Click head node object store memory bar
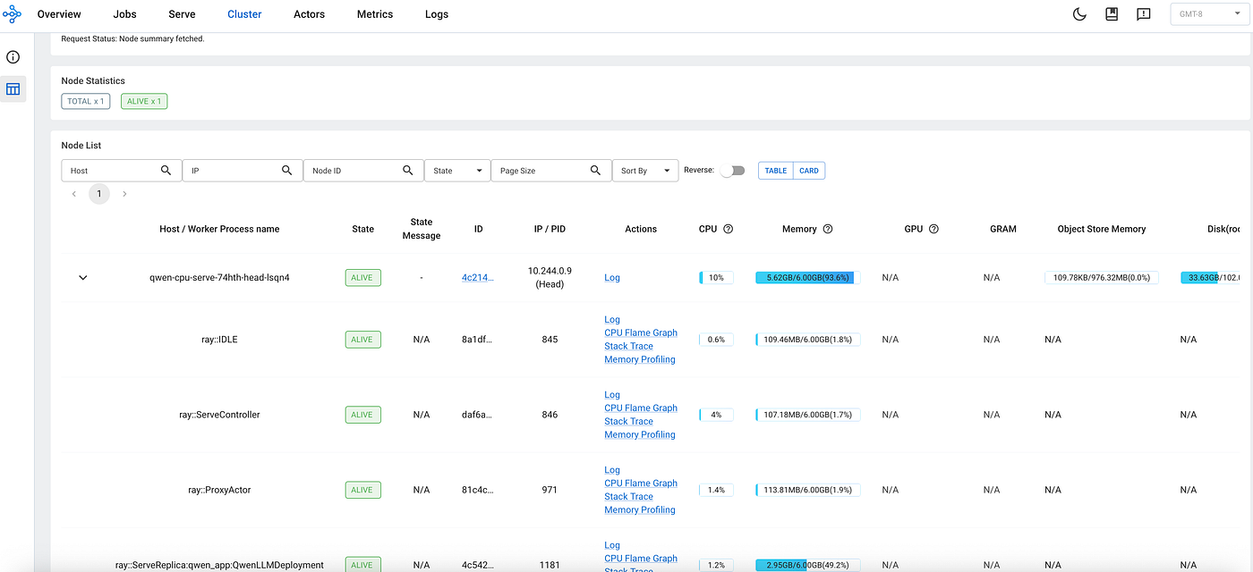The height and width of the screenshot is (572, 1253). [1102, 278]
